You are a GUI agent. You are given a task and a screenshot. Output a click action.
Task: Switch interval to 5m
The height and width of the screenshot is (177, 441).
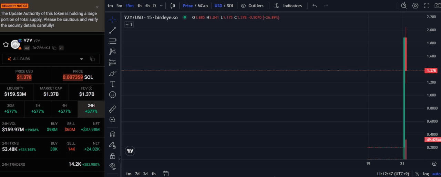tap(119, 5)
